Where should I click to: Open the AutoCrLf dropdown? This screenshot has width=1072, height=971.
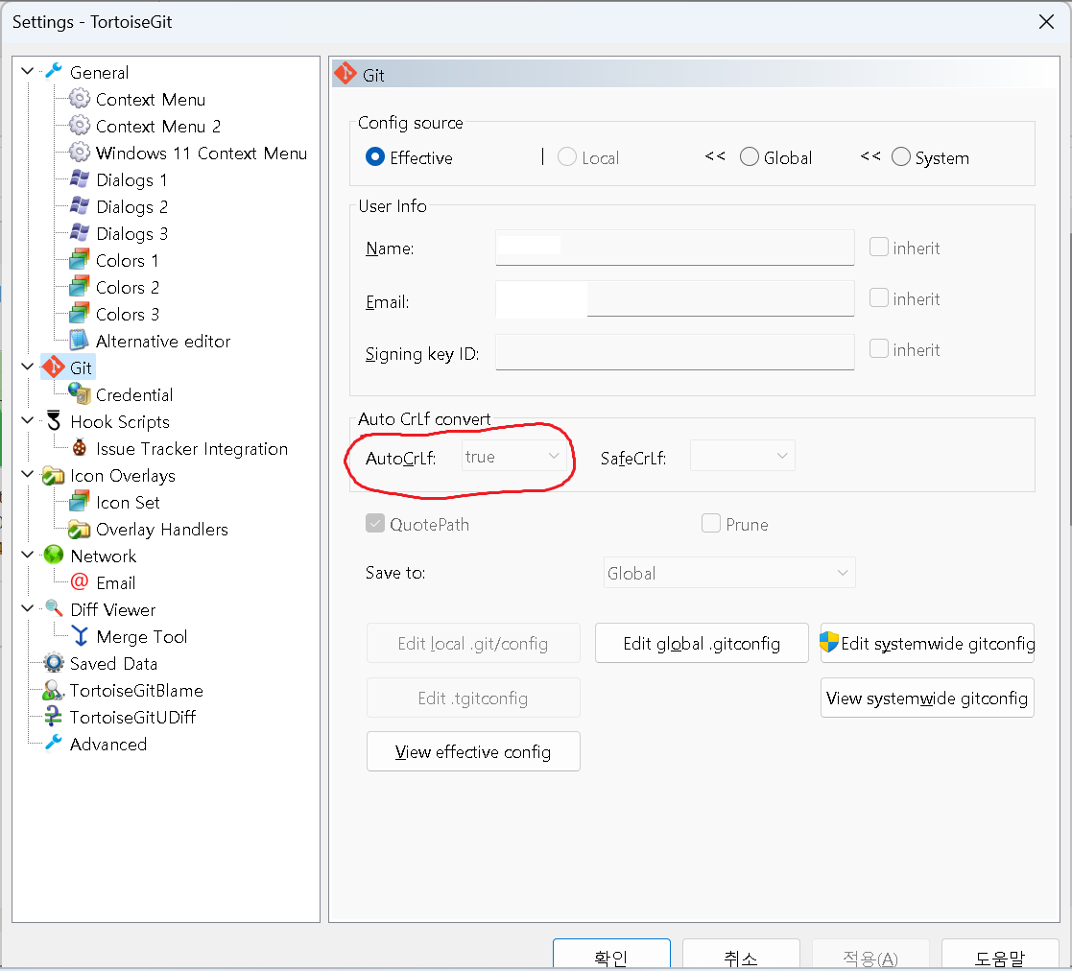514,457
